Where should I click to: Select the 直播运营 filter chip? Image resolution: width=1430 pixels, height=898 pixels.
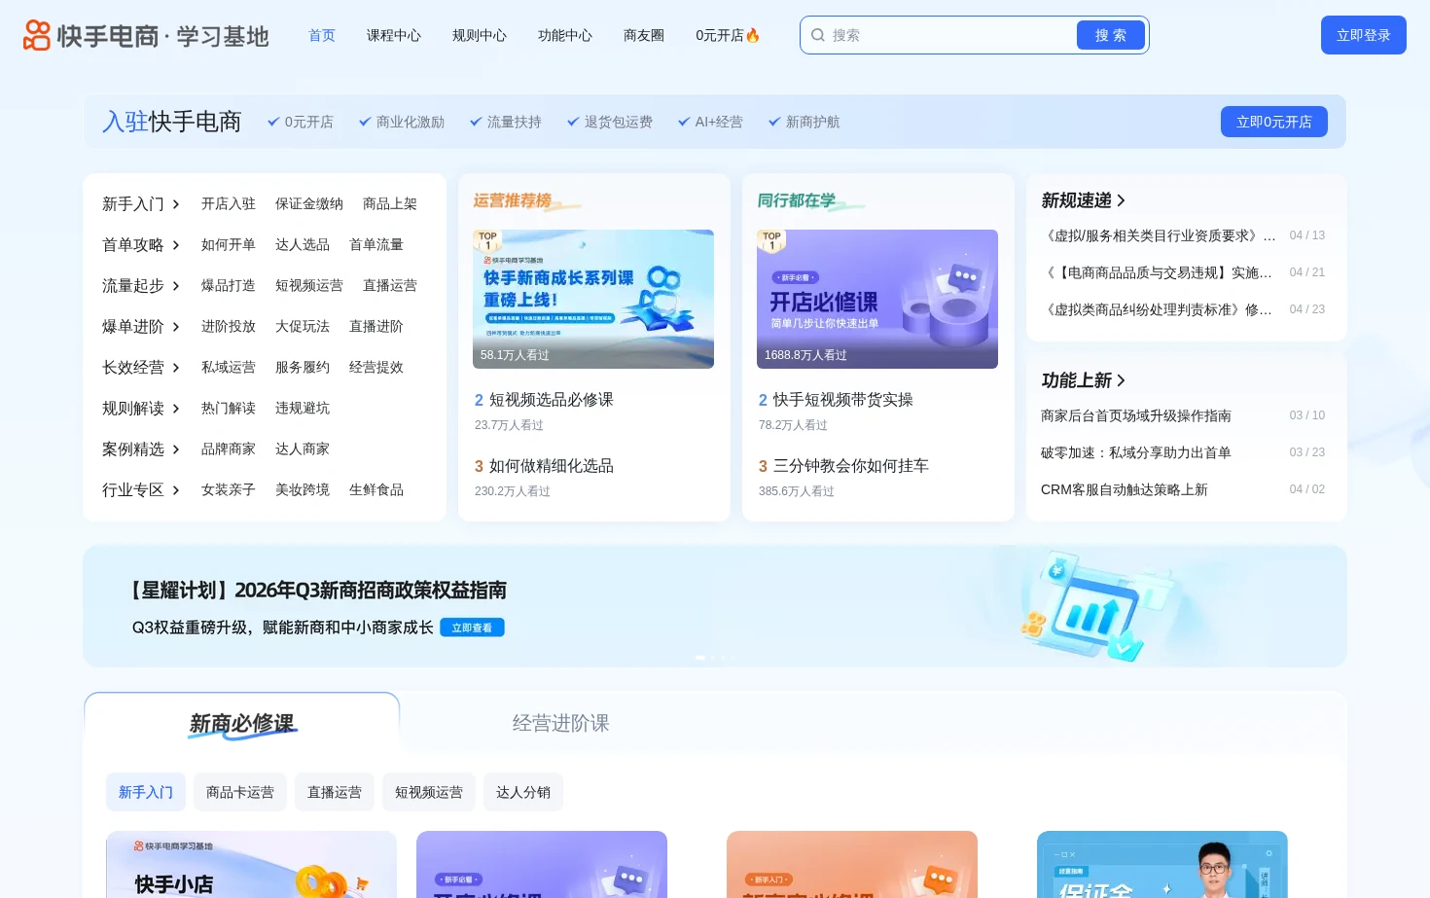335,792
